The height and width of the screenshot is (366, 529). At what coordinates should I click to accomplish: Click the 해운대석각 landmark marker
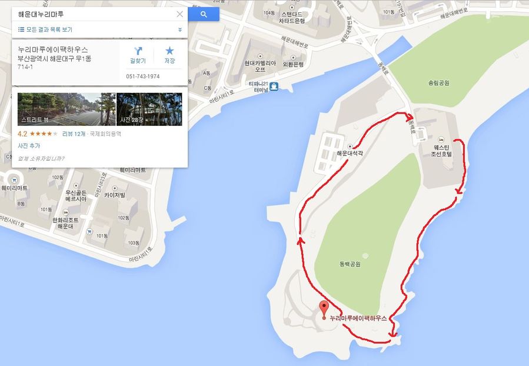tap(350, 147)
